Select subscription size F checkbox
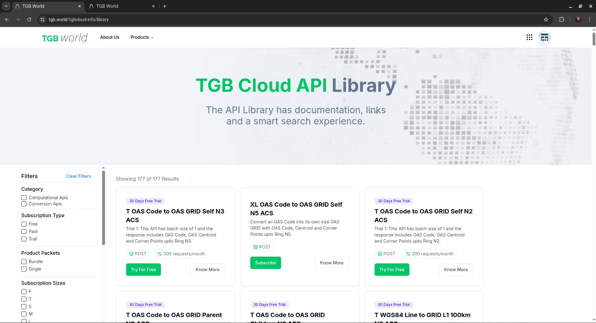 tap(24, 292)
